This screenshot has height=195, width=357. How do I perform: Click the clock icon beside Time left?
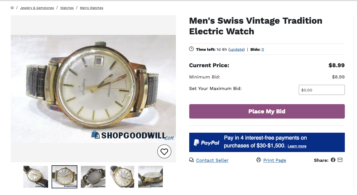191,49
